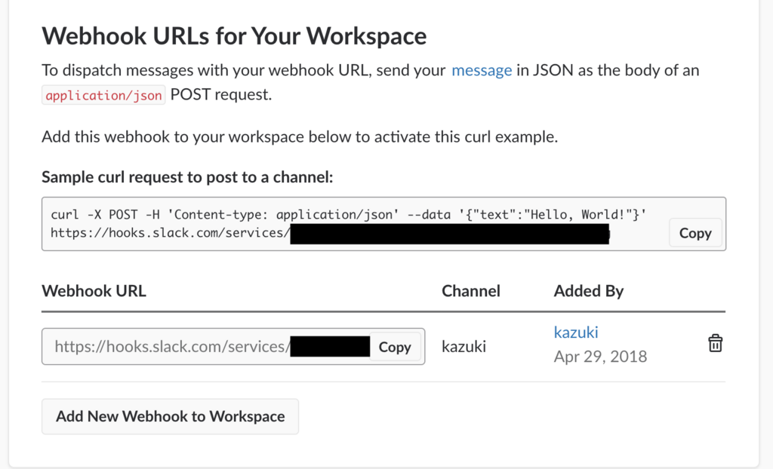Screen dimensions: 773x469
Task: Click the 'Apr 29, 2018' date text
Action: tap(600, 356)
